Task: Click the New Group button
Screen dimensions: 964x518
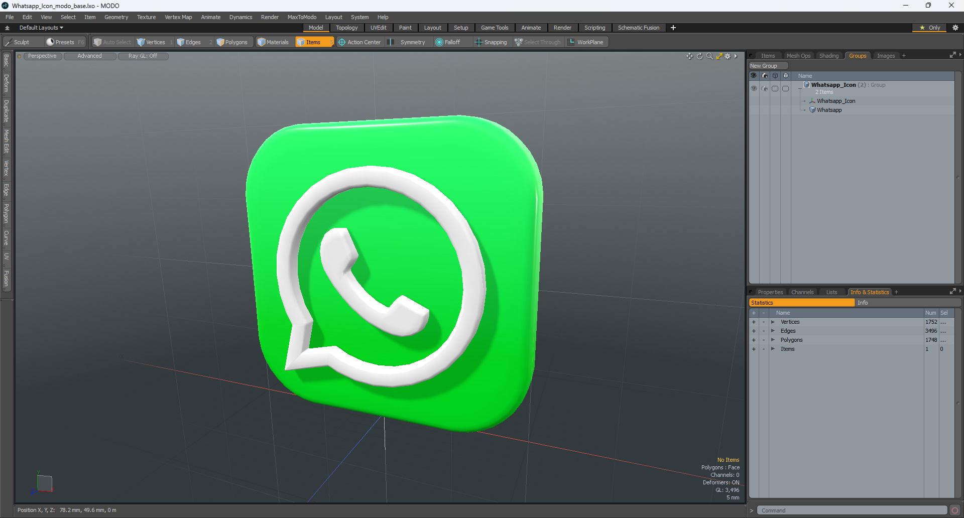Action: 768,66
